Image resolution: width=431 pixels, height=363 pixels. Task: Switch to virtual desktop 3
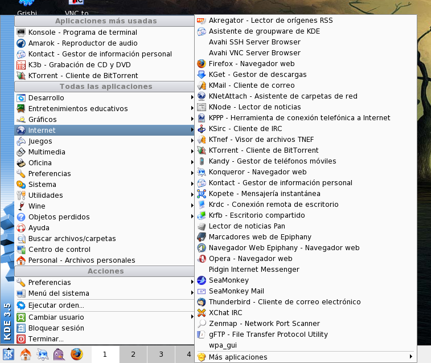pos(161,354)
